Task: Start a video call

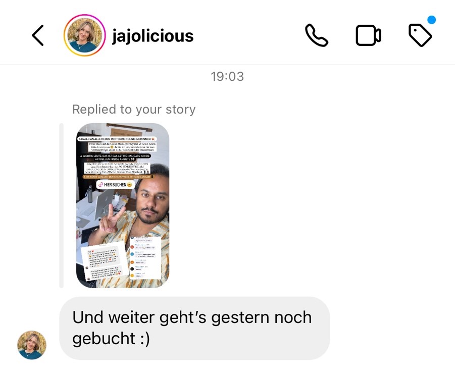Action: pos(368,35)
